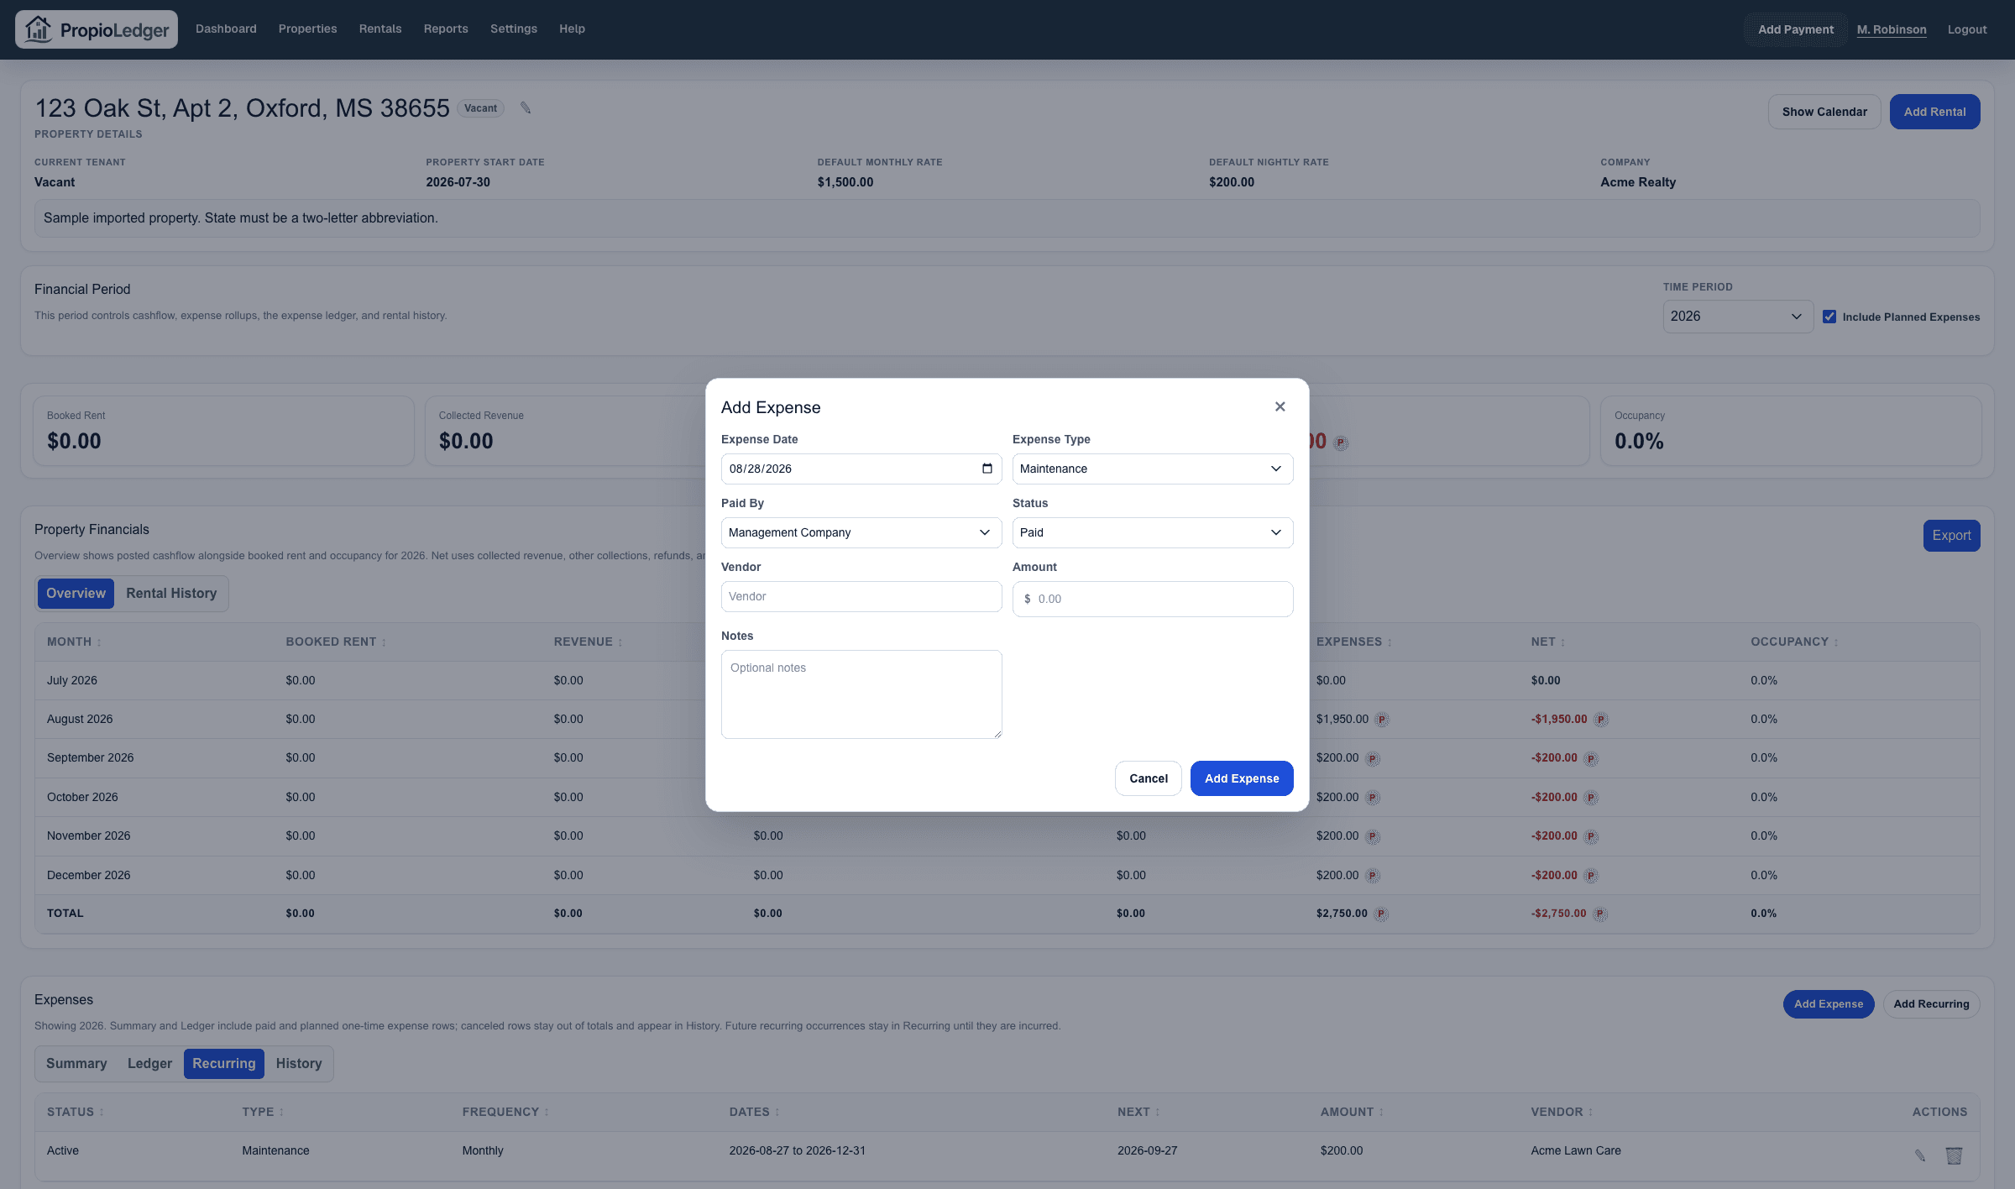Viewport: 2015px width, 1189px height.
Task: Open the Rentals nav item
Action: 380,29
